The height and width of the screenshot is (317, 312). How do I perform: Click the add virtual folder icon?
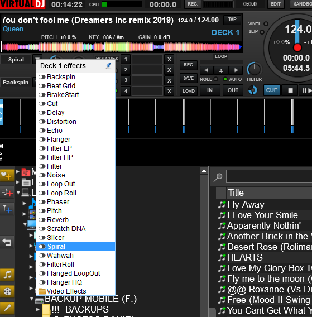tap(7, 192)
